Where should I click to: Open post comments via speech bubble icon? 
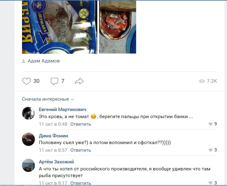tap(54, 81)
